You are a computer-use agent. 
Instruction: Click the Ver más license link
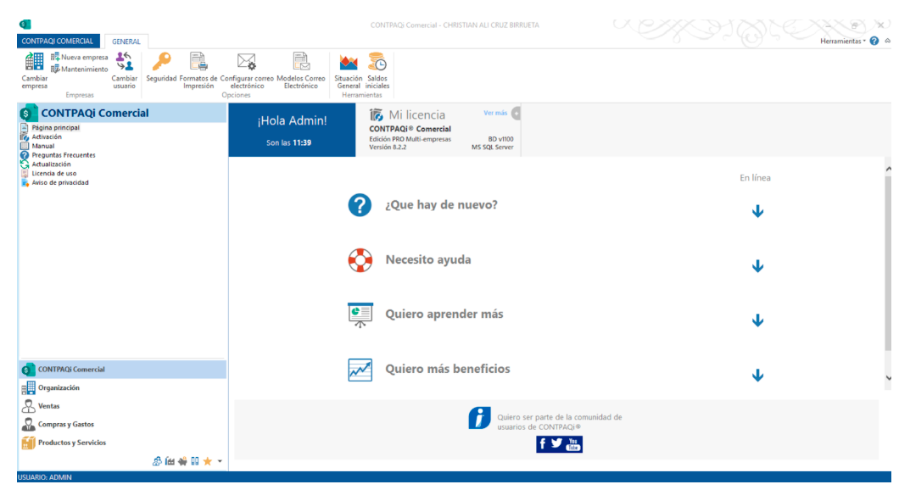coord(494,113)
